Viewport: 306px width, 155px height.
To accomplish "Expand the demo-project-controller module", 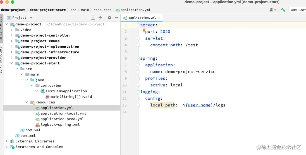I will tap(11, 35).
